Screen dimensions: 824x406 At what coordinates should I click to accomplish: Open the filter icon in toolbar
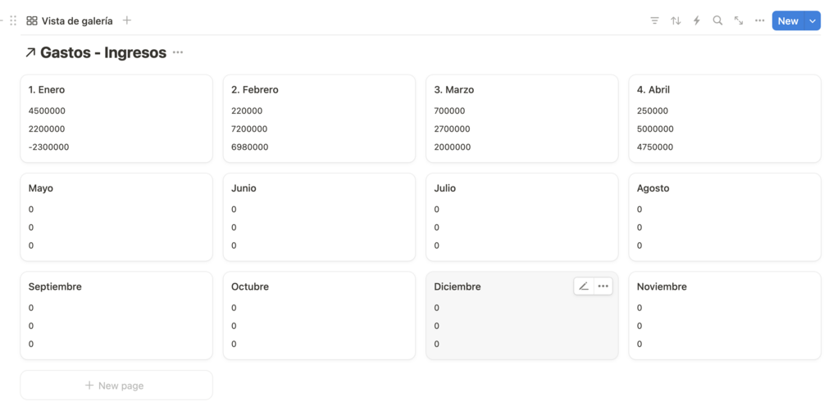tap(654, 20)
